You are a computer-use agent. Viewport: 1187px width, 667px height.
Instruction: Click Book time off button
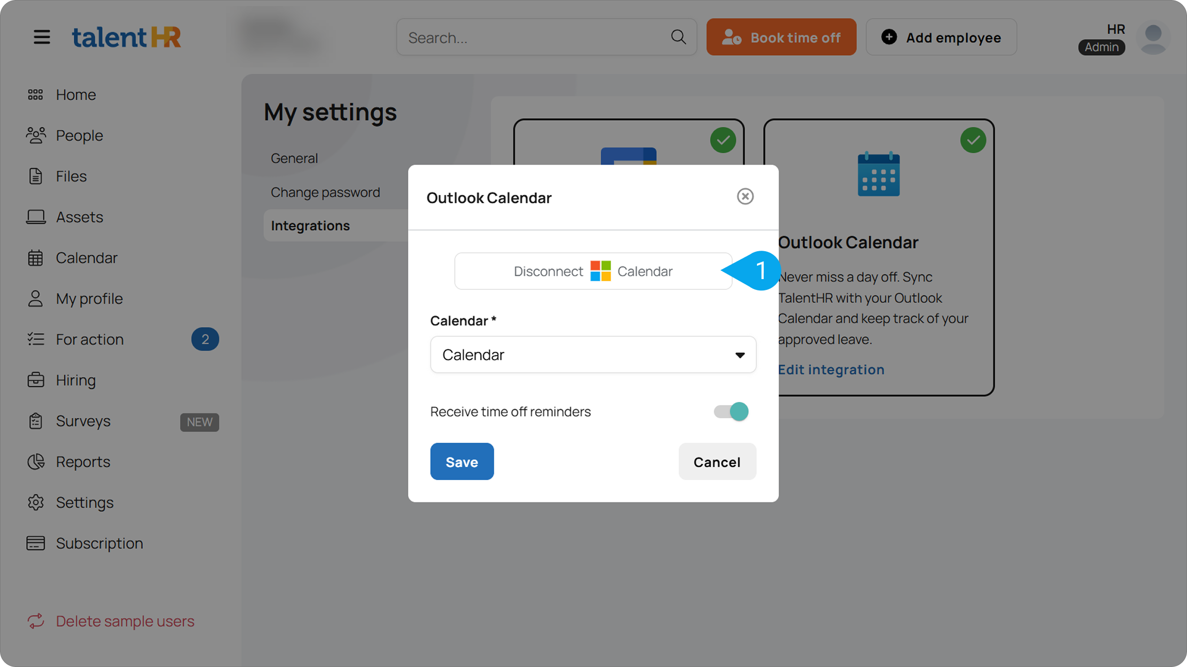point(781,37)
